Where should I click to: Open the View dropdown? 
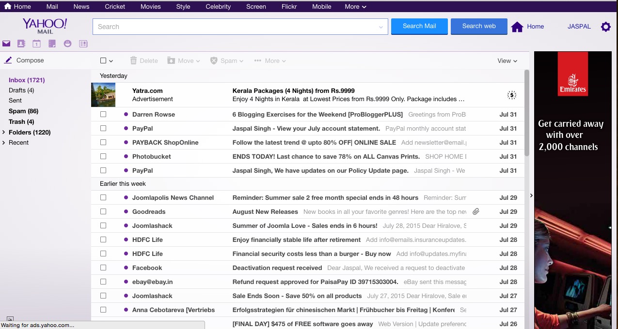click(507, 60)
